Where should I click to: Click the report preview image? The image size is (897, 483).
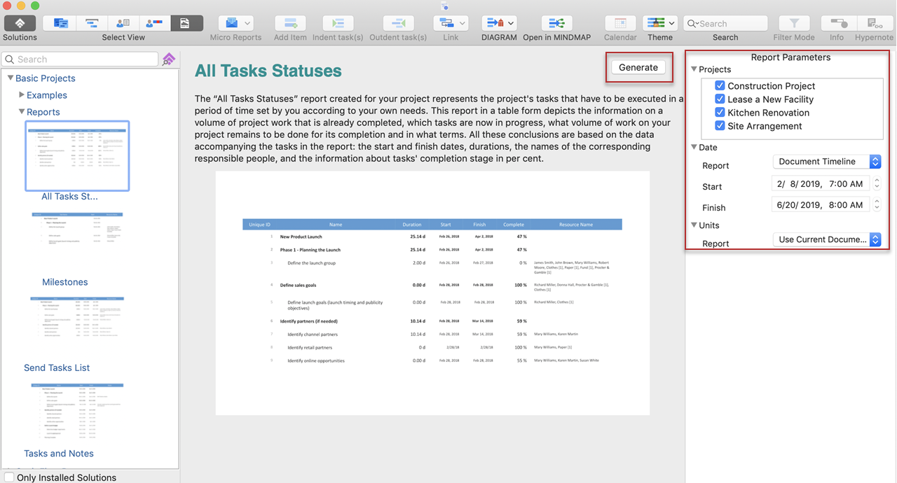pyautogui.click(x=432, y=293)
